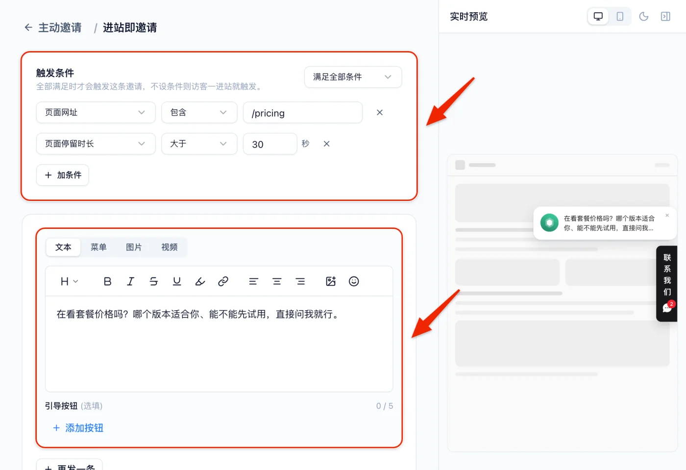Open the 页面停留时长 condition type dropdown

(x=96, y=144)
